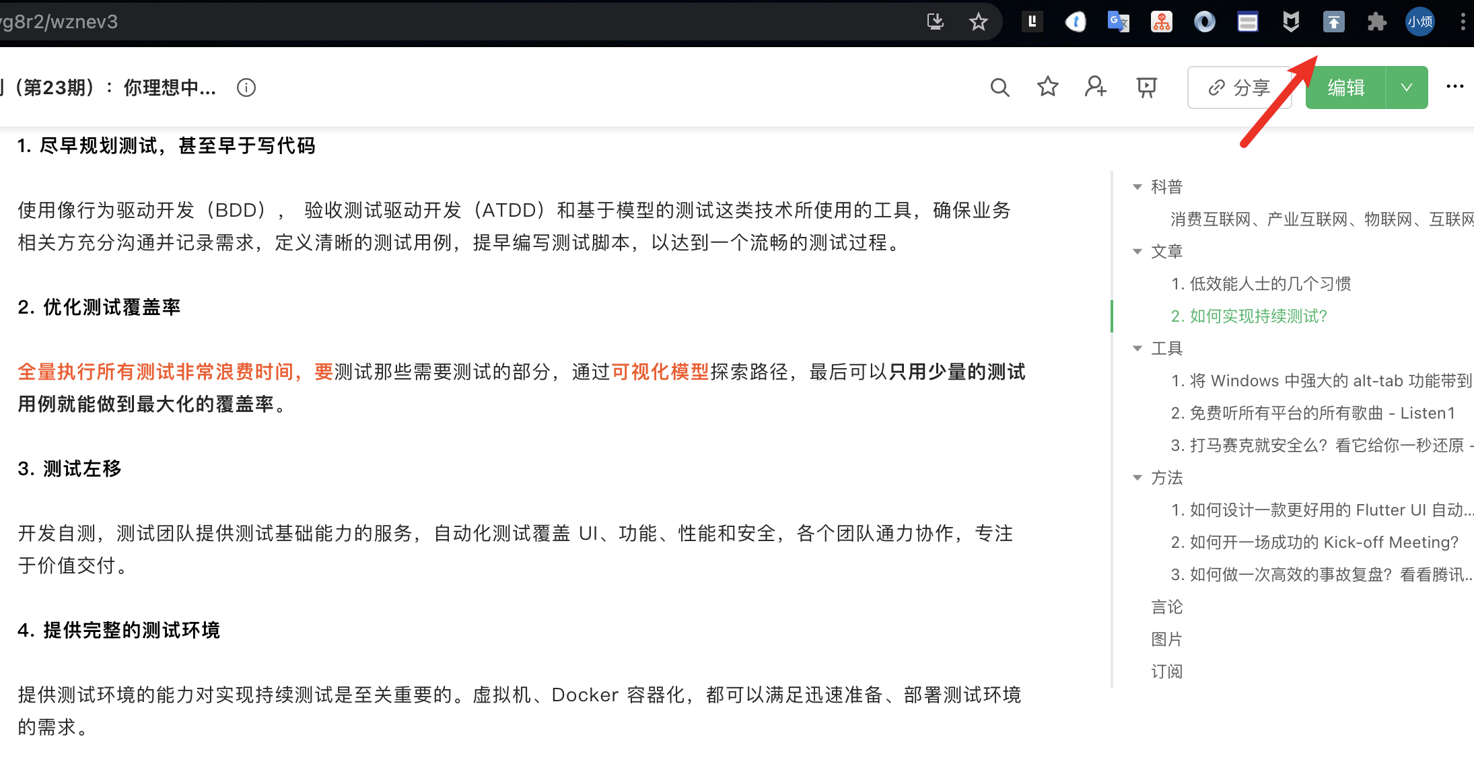Screen dimensions: 1474x778
Task: Open presentation mode icon
Action: pos(1146,87)
